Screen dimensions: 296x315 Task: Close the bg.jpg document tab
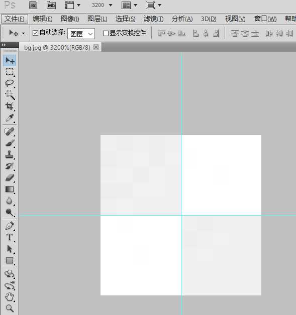click(96, 47)
